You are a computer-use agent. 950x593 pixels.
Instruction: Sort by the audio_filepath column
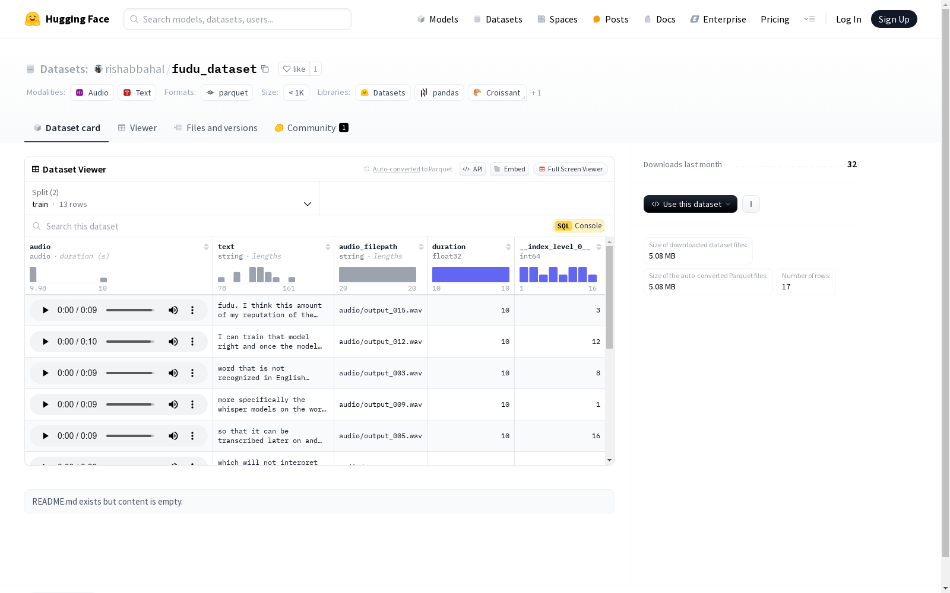pyautogui.click(x=421, y=247)
